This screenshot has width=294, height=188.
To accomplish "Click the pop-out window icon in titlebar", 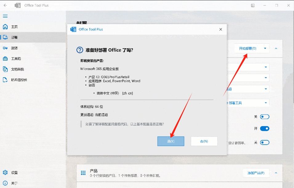I will (x=253, y=5).
